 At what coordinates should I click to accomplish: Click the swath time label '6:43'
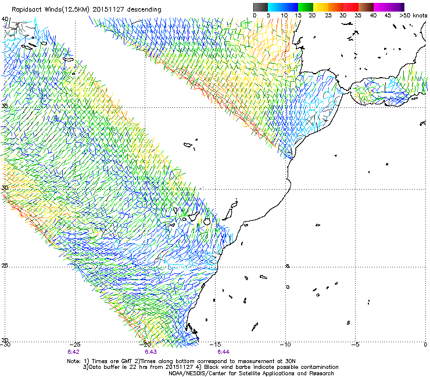tap(151, 352)
